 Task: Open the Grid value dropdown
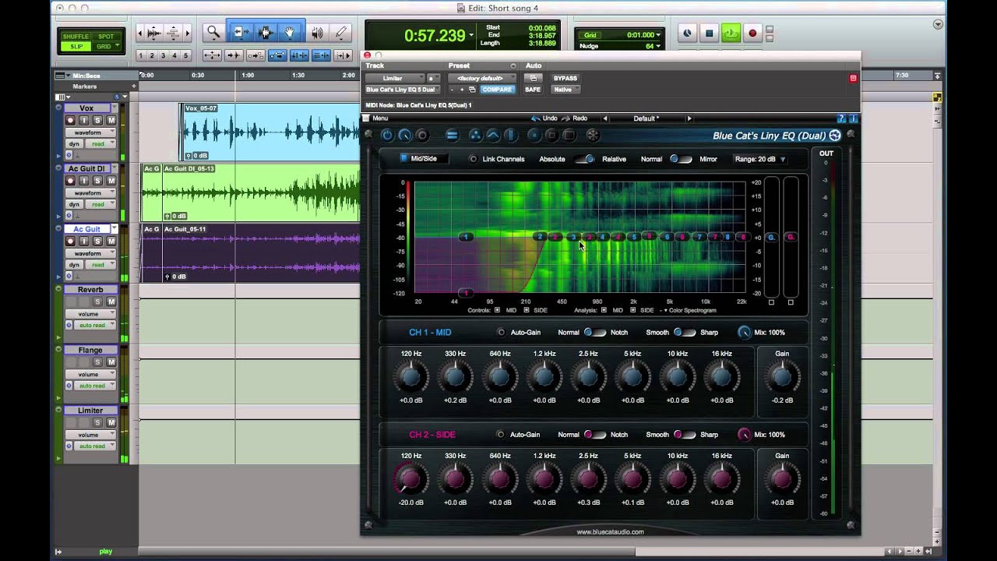pos(643,35)
